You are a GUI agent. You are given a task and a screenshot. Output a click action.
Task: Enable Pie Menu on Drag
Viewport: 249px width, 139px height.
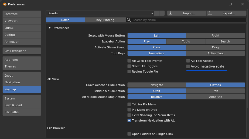[x=129, y=110]
